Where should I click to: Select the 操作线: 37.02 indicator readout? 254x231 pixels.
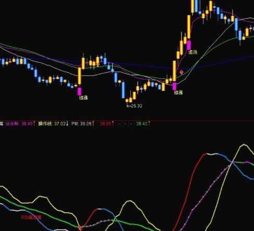[52, 124]
